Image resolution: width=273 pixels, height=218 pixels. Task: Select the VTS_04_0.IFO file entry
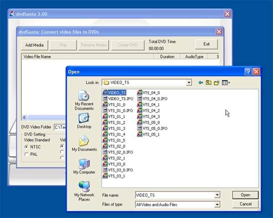[x=152, y=99]
